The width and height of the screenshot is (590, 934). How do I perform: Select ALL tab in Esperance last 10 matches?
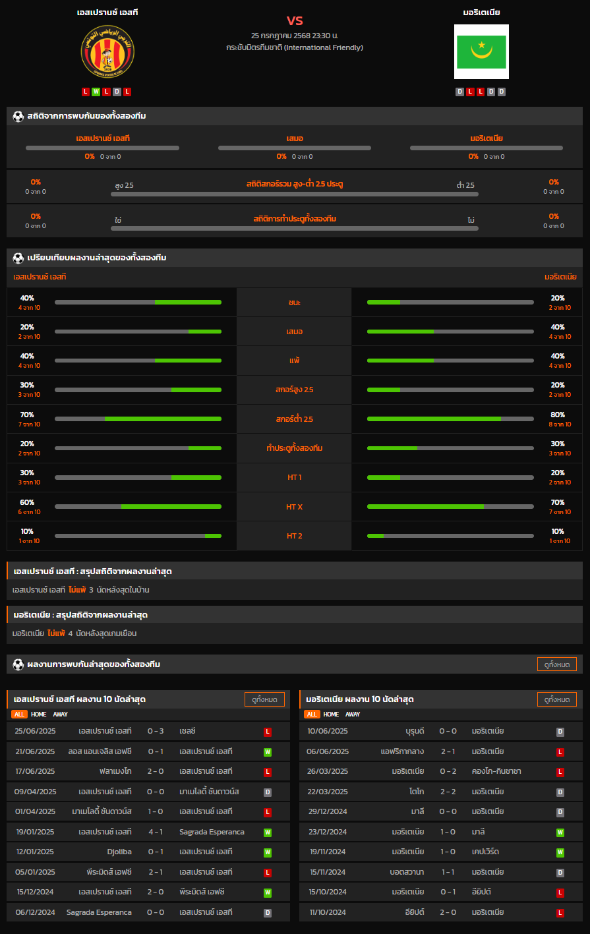19,715
